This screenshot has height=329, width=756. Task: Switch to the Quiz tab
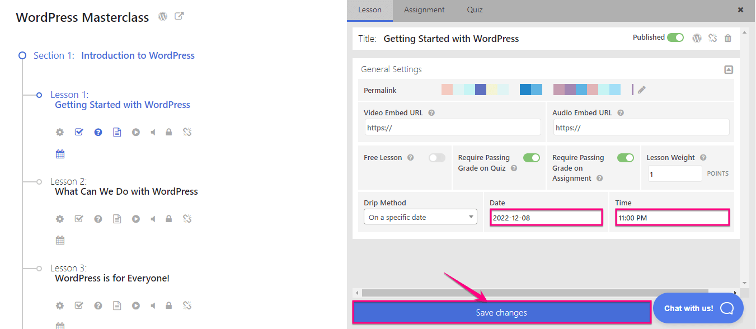point(475,10)
